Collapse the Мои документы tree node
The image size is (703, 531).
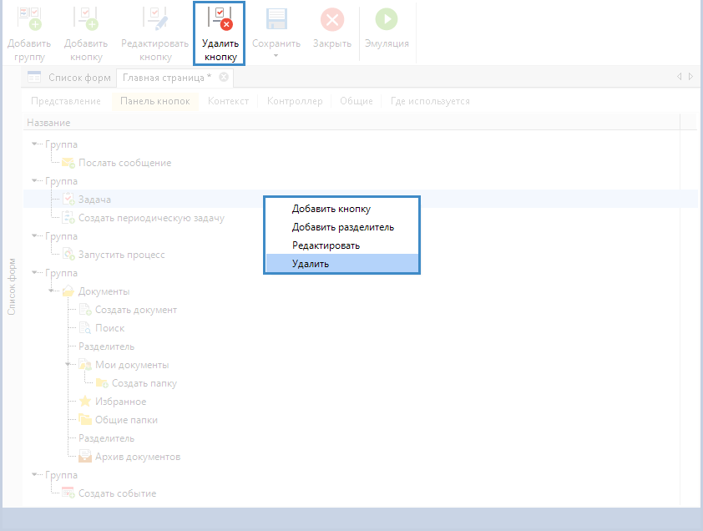coord(68,365)
